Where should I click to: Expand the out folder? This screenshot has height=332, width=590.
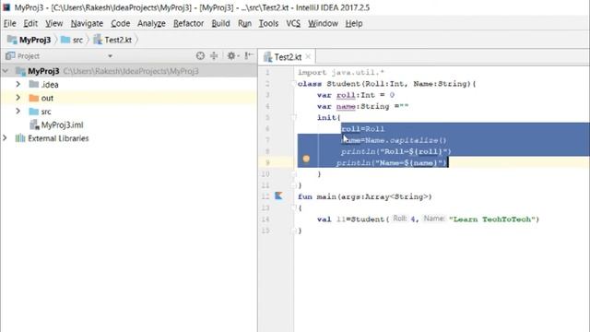pos(18,98)
